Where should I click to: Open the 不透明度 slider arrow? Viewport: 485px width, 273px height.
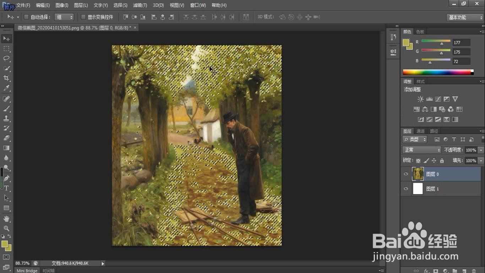481,150
